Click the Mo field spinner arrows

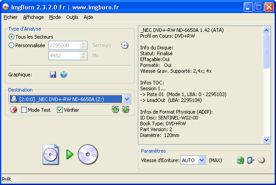[83, 56]
